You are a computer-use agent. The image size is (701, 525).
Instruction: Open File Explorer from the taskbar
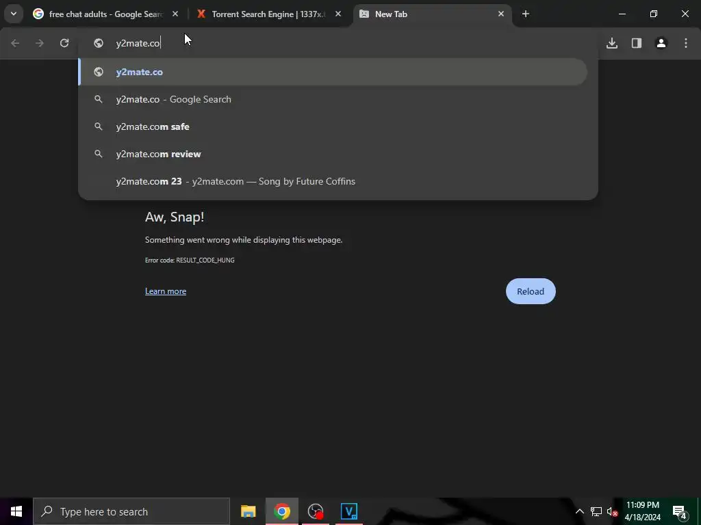click(248, 511)
